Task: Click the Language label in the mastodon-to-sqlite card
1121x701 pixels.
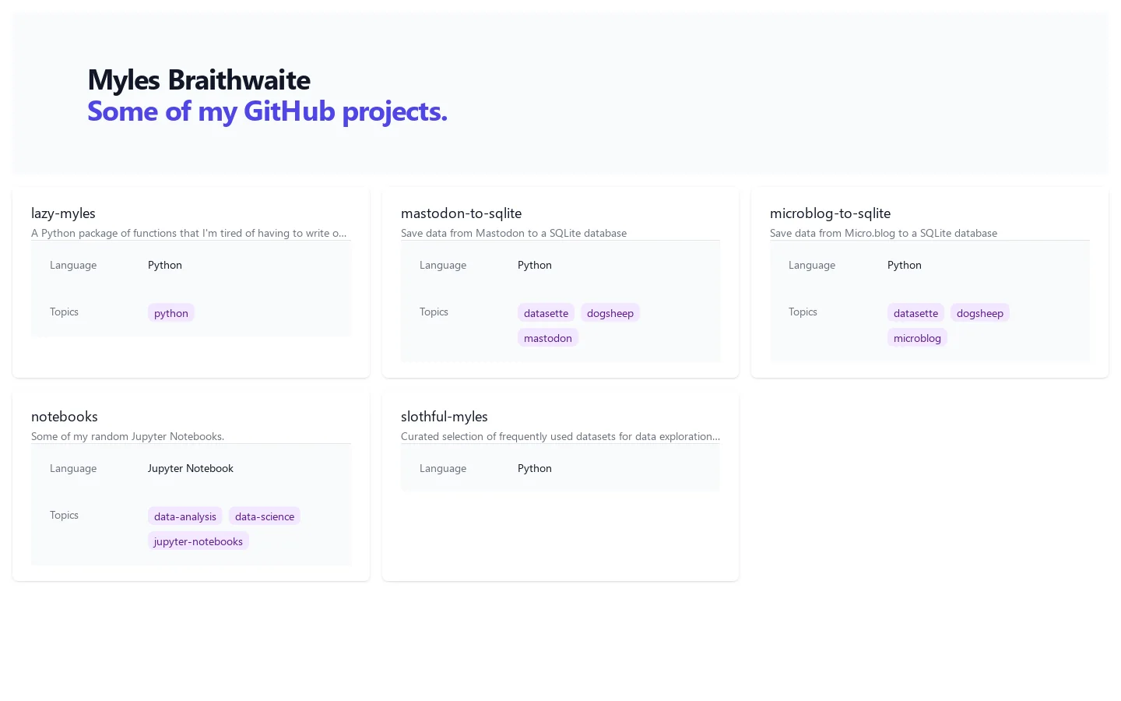Action: 443,265
